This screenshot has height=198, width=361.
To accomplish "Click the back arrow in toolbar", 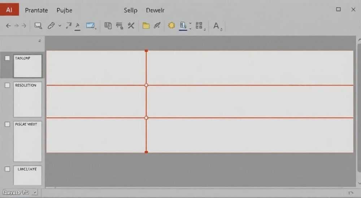I will pos(8,26).
